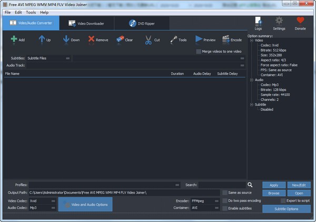Clear the file list with Clear icon
316x222 pixels.
pos(120,40)
